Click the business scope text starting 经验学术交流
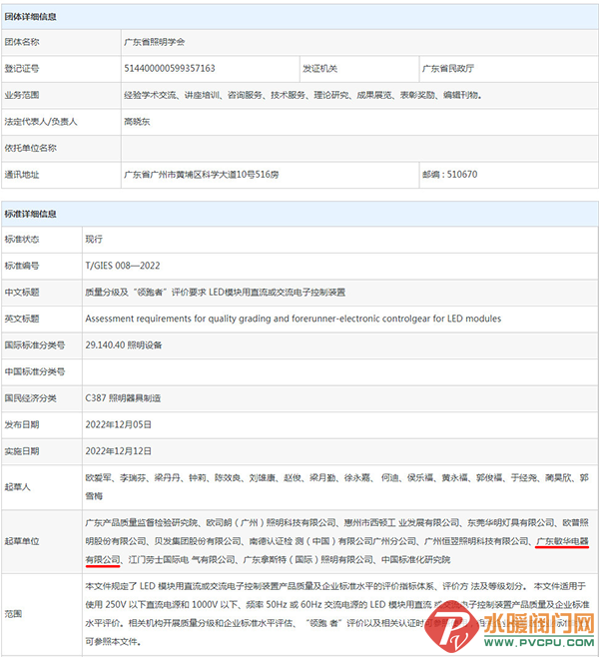 pyautogui.click(x=302, y=95)
